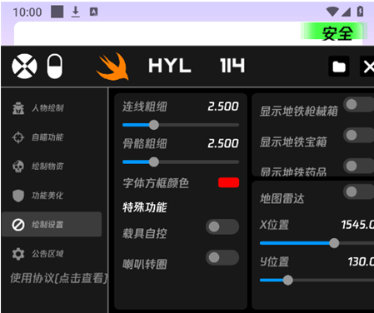Pick the red 字体方框颜色 swatch

click(228, 182)
